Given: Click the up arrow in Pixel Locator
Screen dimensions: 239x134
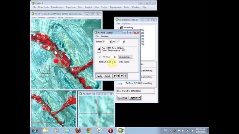Looking at the screenshot, I should pos(122,76).
